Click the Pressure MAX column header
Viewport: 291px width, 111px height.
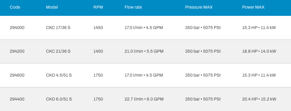[199, 7]
